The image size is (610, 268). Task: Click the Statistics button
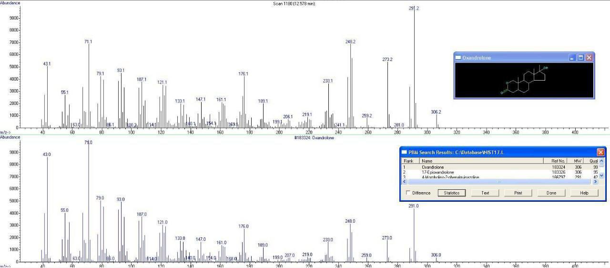point(451,193)
